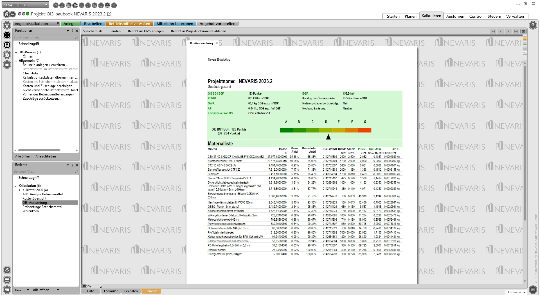Click the new document icon

tap(62, 5)
